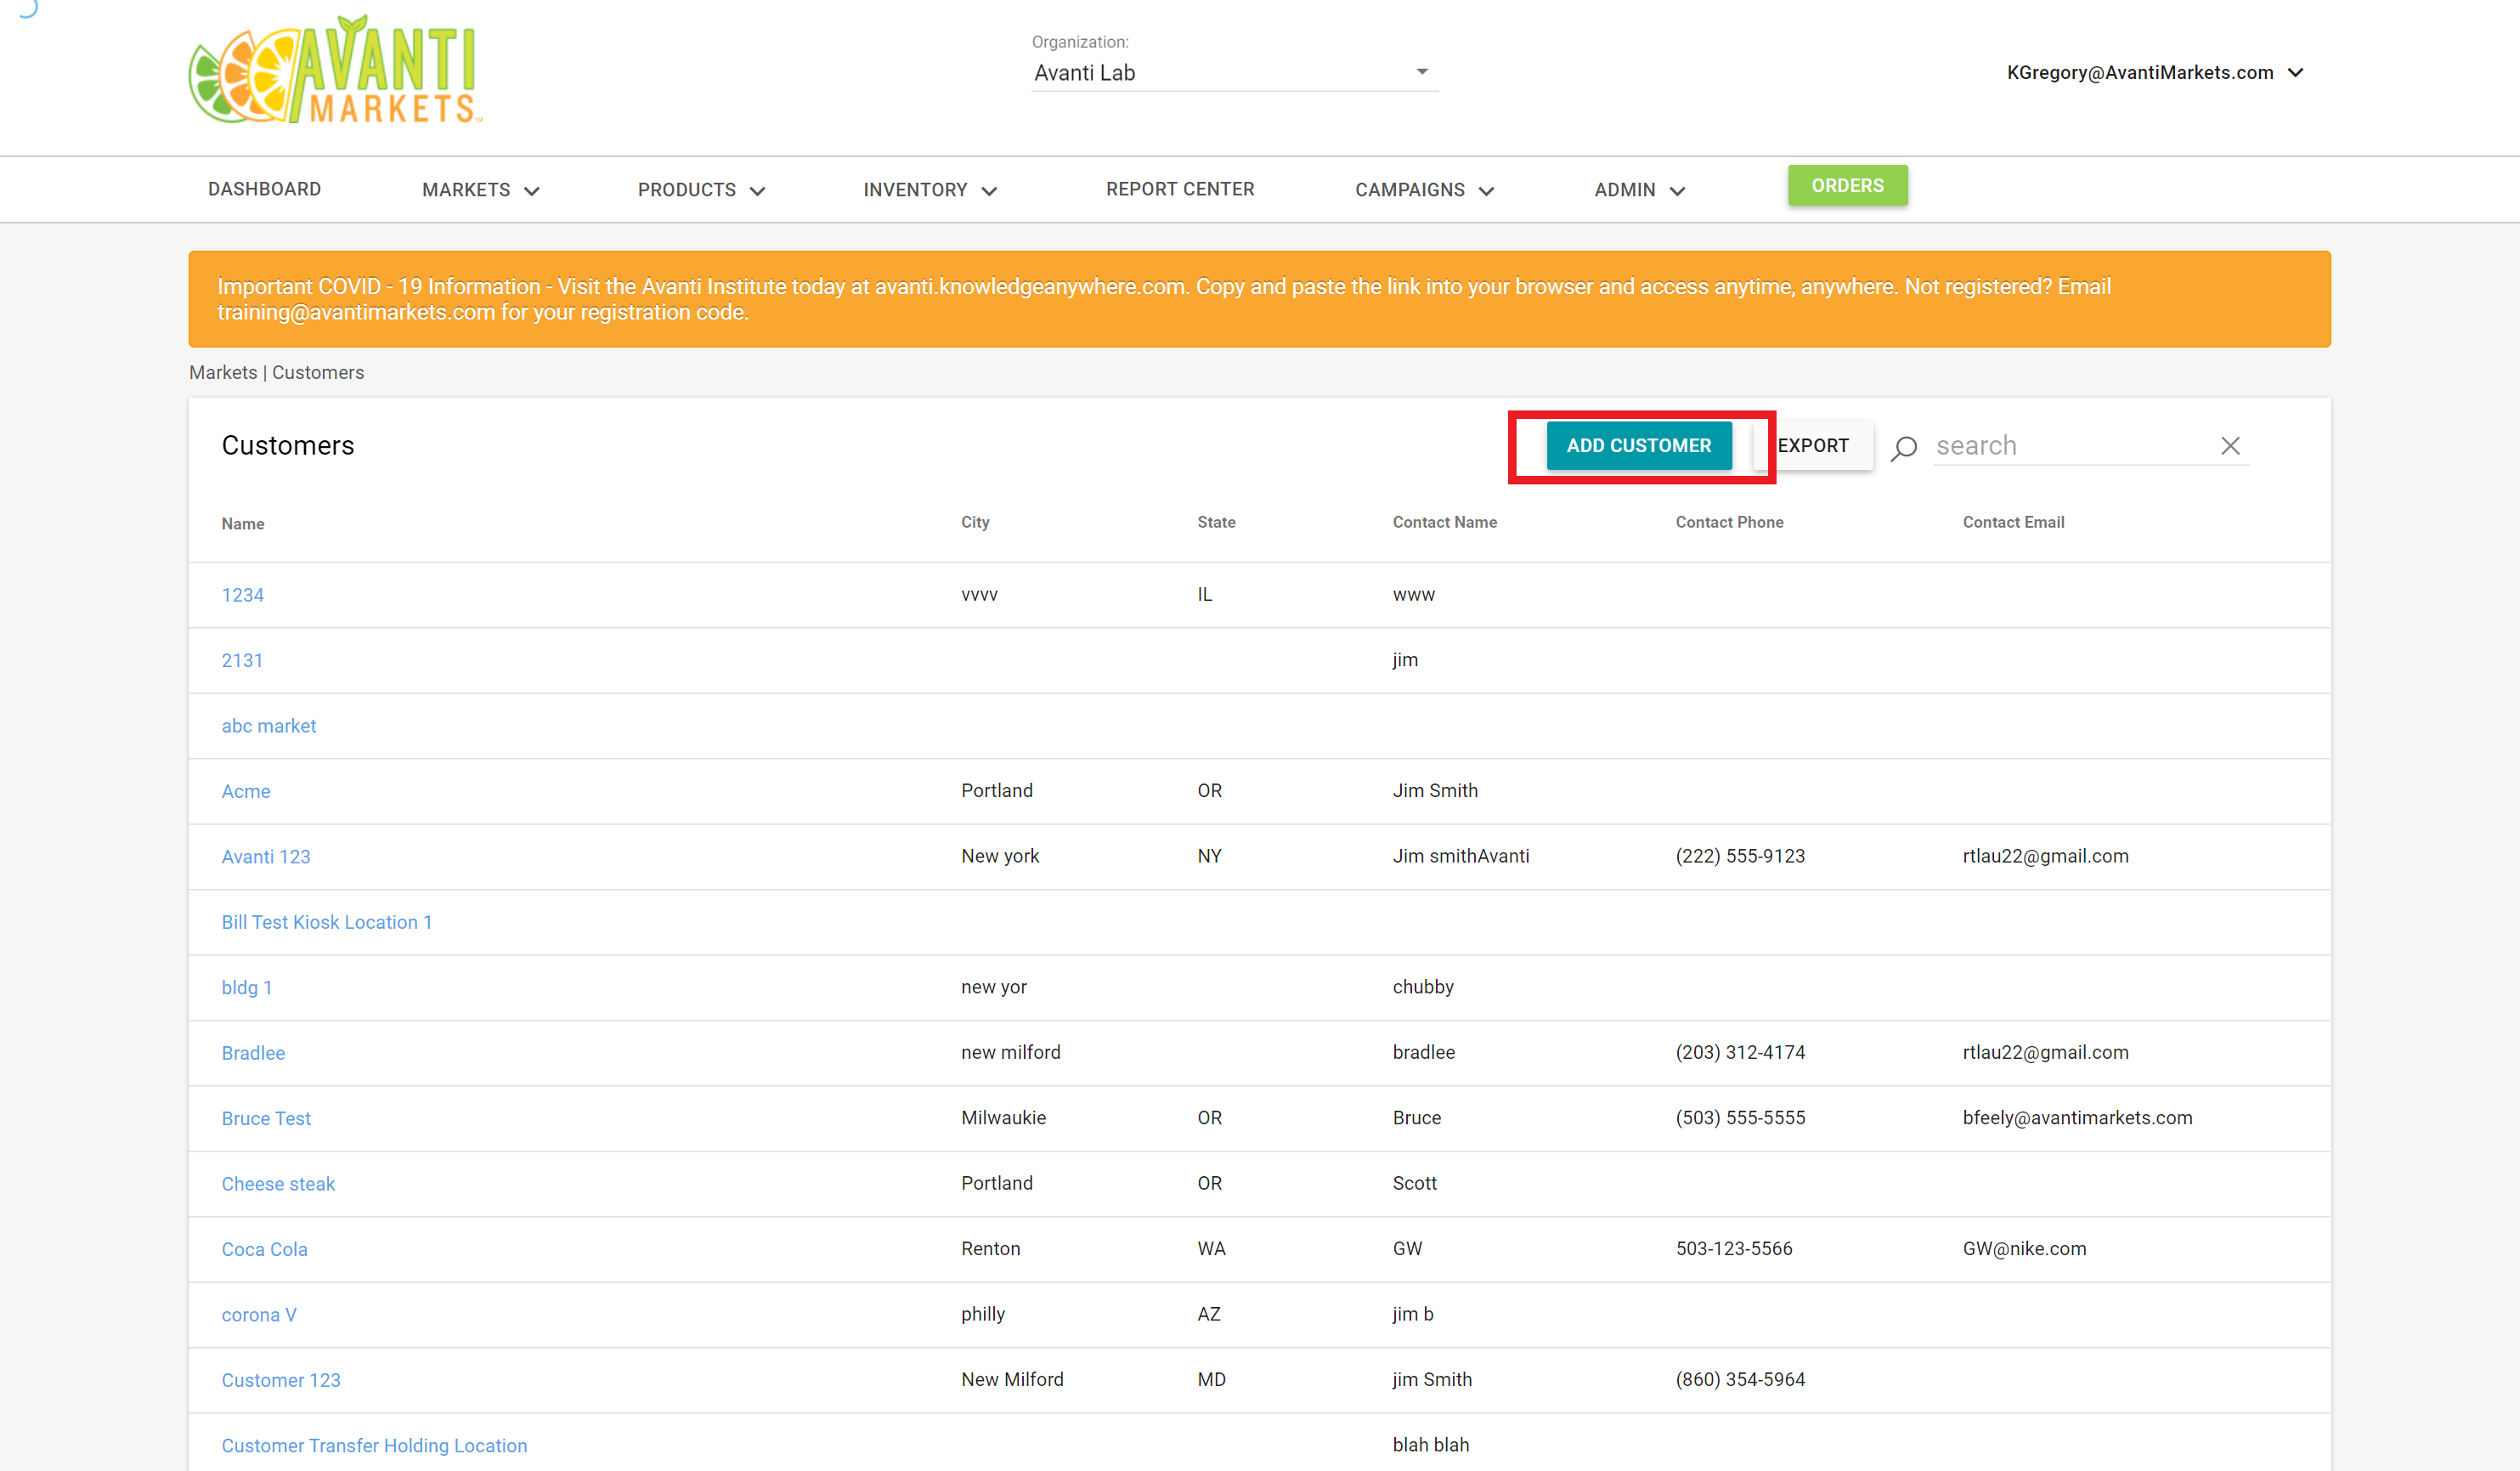Expand the Inventory menu
This screenshot has width=2520, height=1471.
pos(930,190)
